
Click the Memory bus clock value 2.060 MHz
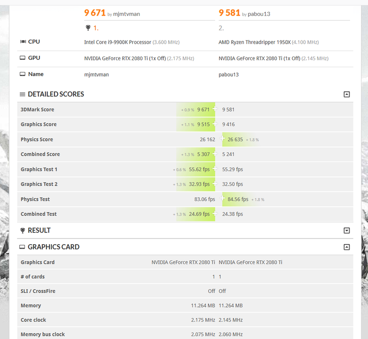pos(231,334)
